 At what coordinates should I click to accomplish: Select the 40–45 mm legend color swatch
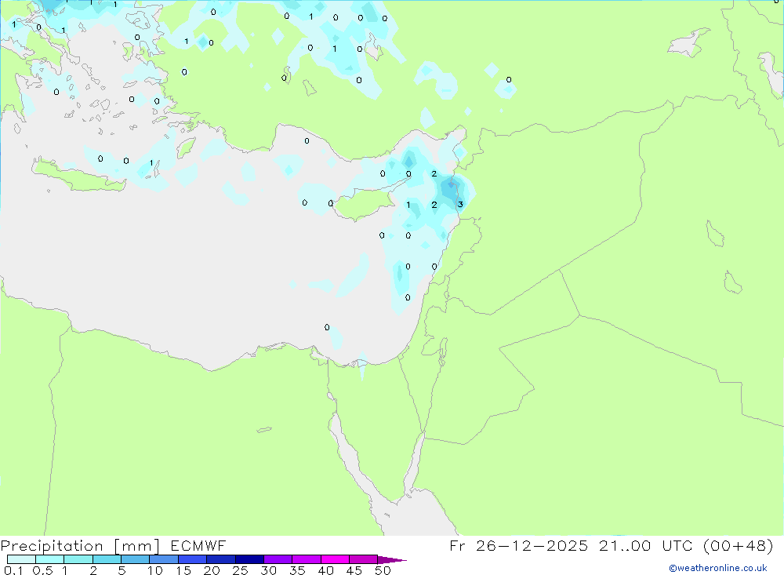click(335, 559)
